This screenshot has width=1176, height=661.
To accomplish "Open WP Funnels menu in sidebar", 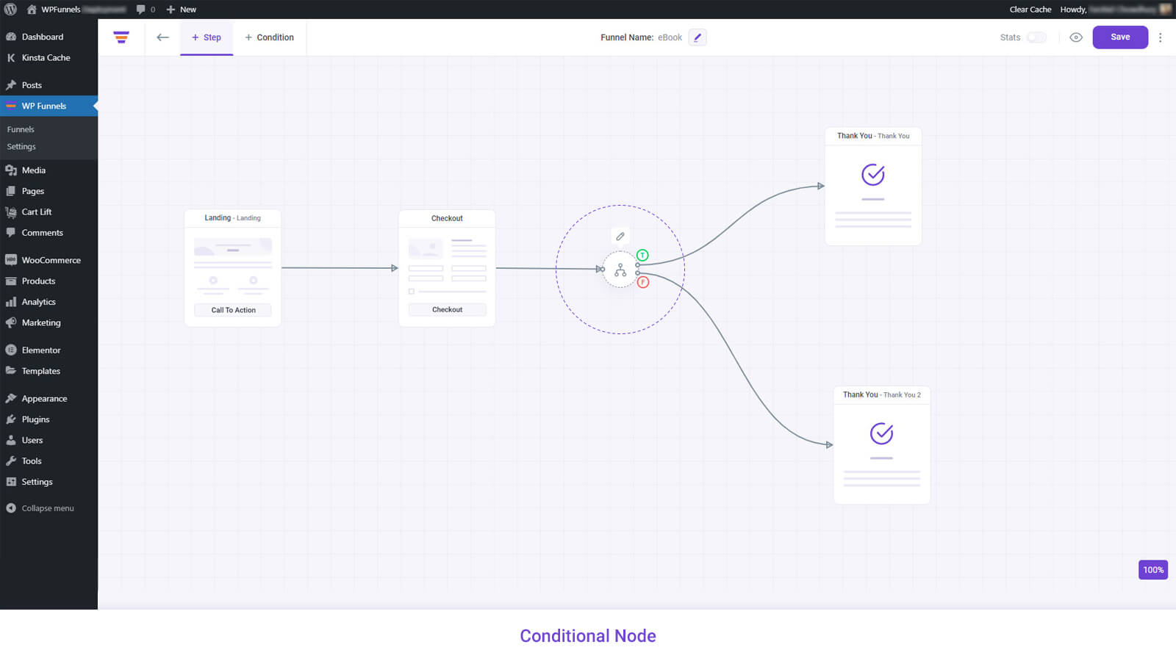I will click(49, 106).
